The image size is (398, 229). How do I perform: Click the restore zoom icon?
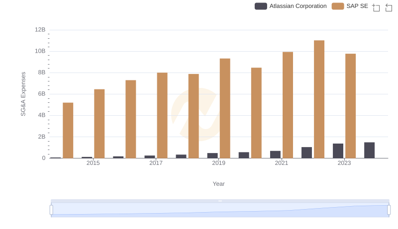[389, 7]
